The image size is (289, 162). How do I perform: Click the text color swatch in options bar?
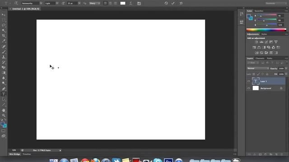tap(123, 3)
